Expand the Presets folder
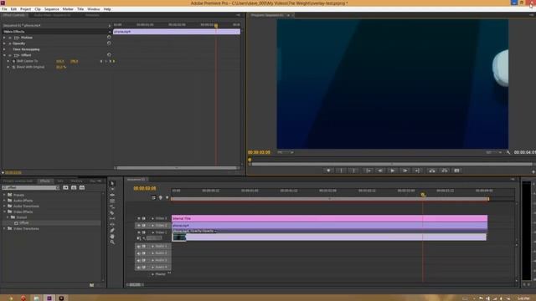 tap(4, 195)
